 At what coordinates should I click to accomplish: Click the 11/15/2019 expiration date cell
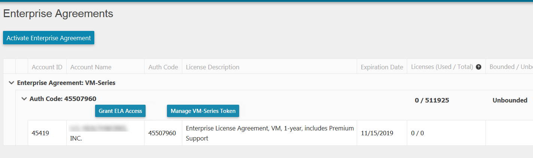(x=377, y=133)
